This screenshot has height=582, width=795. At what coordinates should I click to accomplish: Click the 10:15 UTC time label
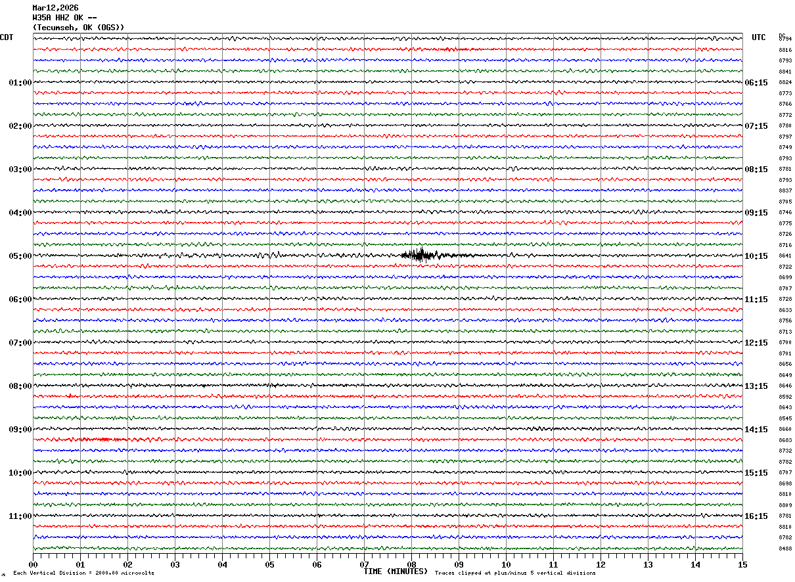(x=756, y=256)
